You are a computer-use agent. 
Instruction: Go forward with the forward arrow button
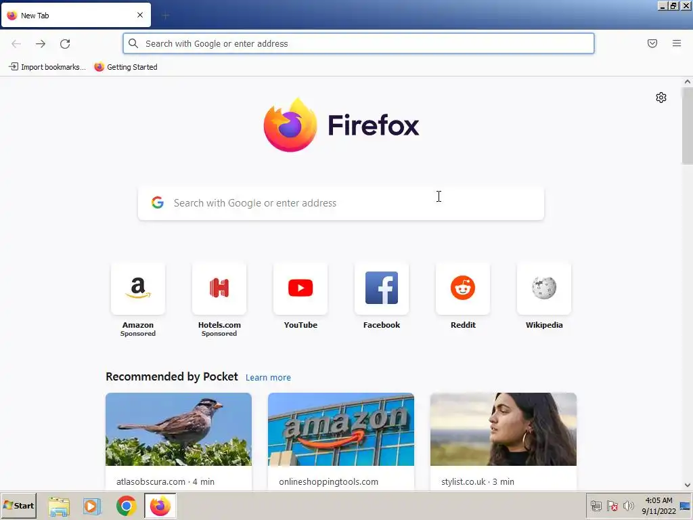click(41, 43)
